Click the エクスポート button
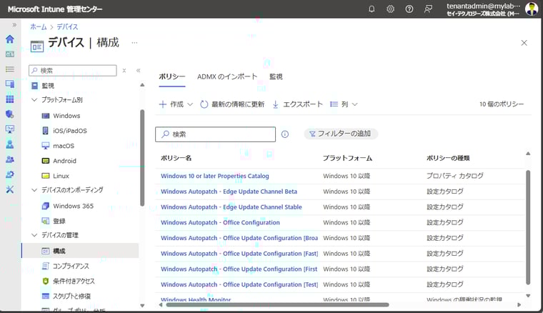 pos(297,104)
